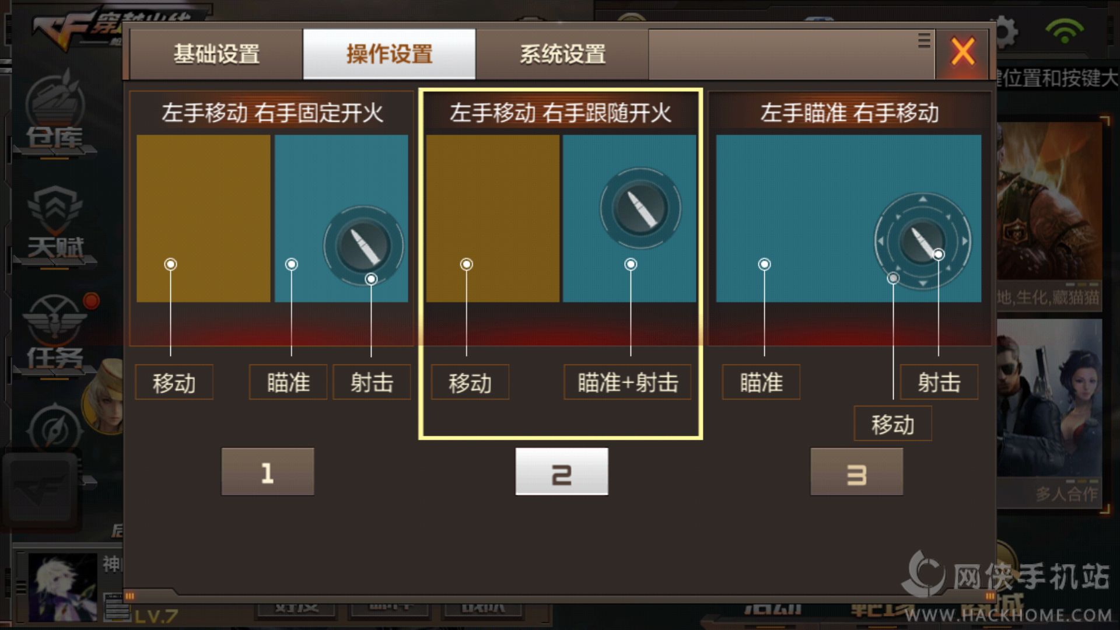Image resolution: width=1120 pixels, height=630 pixels.
Task: Switch to the 系统设置 tab
Action: click(562, 54)
